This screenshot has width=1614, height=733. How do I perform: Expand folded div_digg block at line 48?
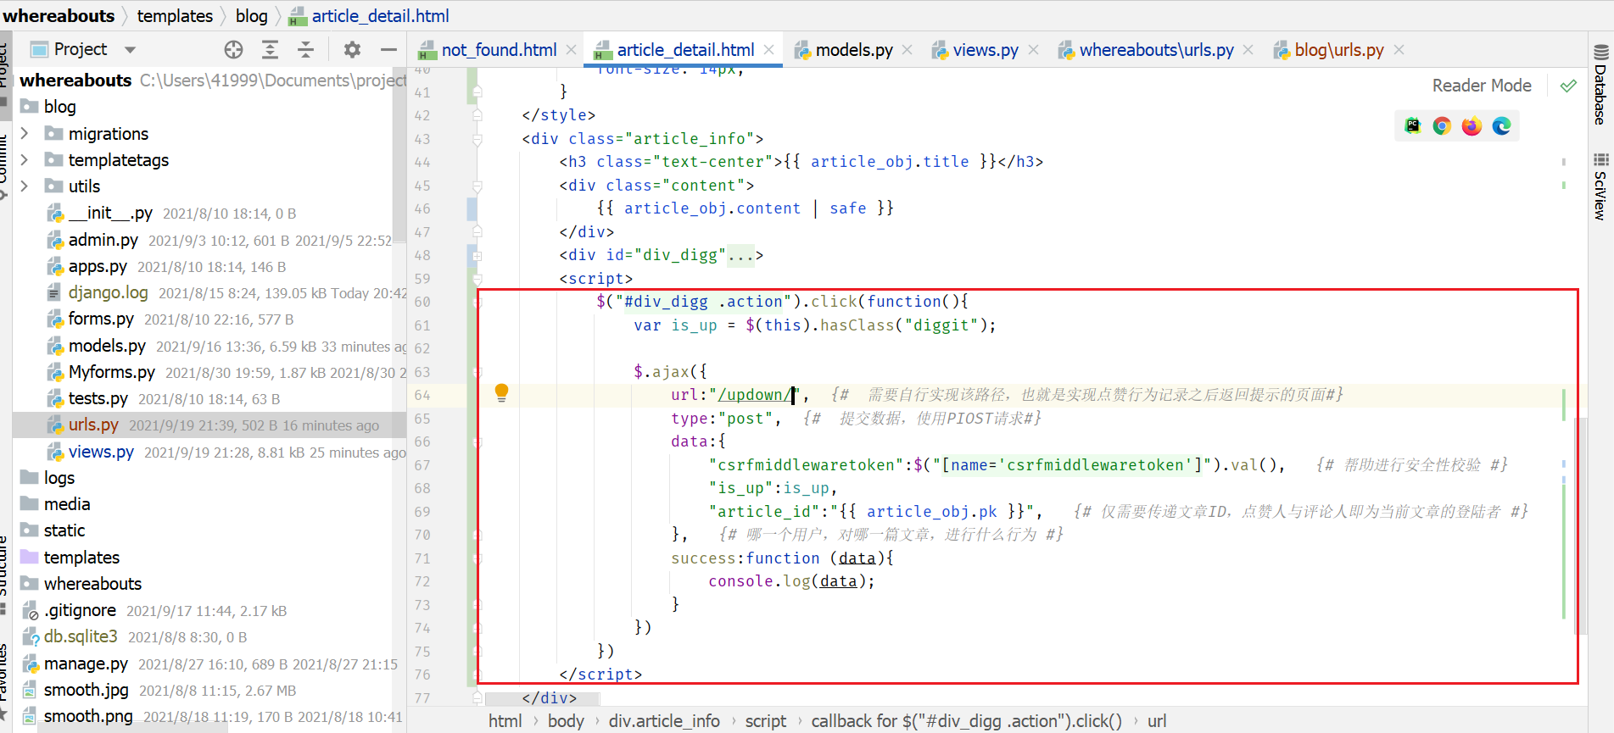click(477, 255)
